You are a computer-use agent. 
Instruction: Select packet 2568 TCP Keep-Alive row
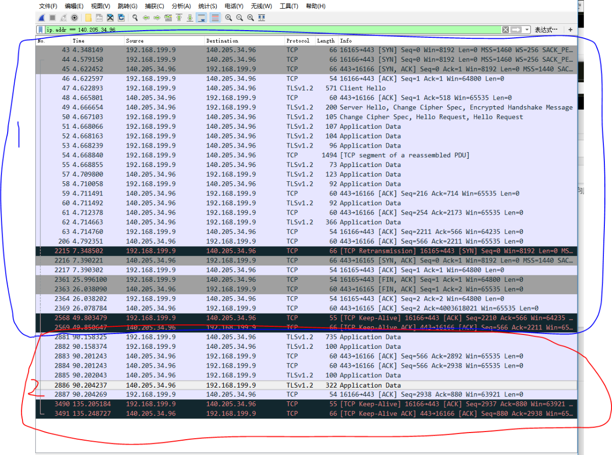[x=307, y=318]
